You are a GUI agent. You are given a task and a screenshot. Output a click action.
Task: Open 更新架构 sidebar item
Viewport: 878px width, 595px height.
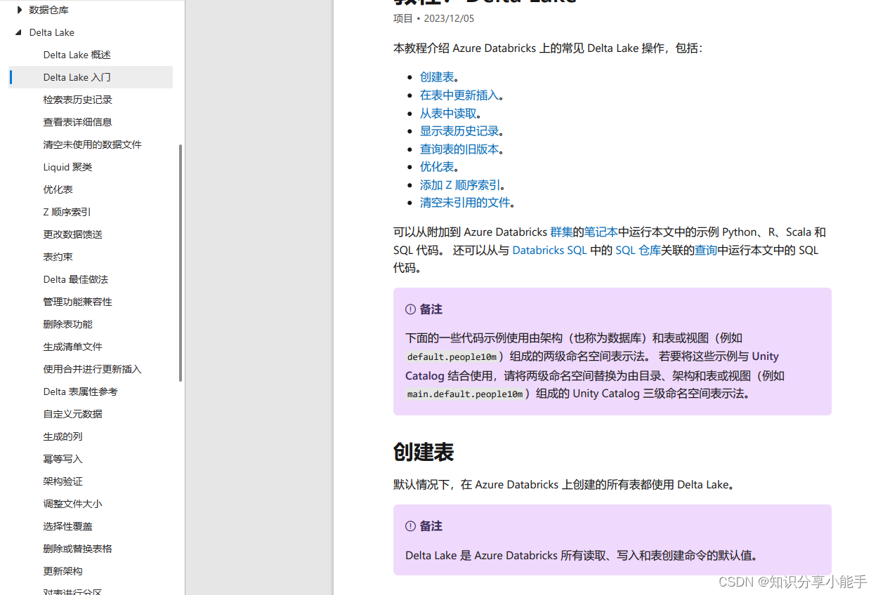63,571
